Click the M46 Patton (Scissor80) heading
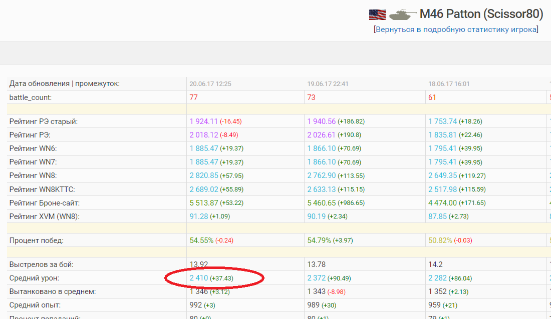 pos(481,14)
